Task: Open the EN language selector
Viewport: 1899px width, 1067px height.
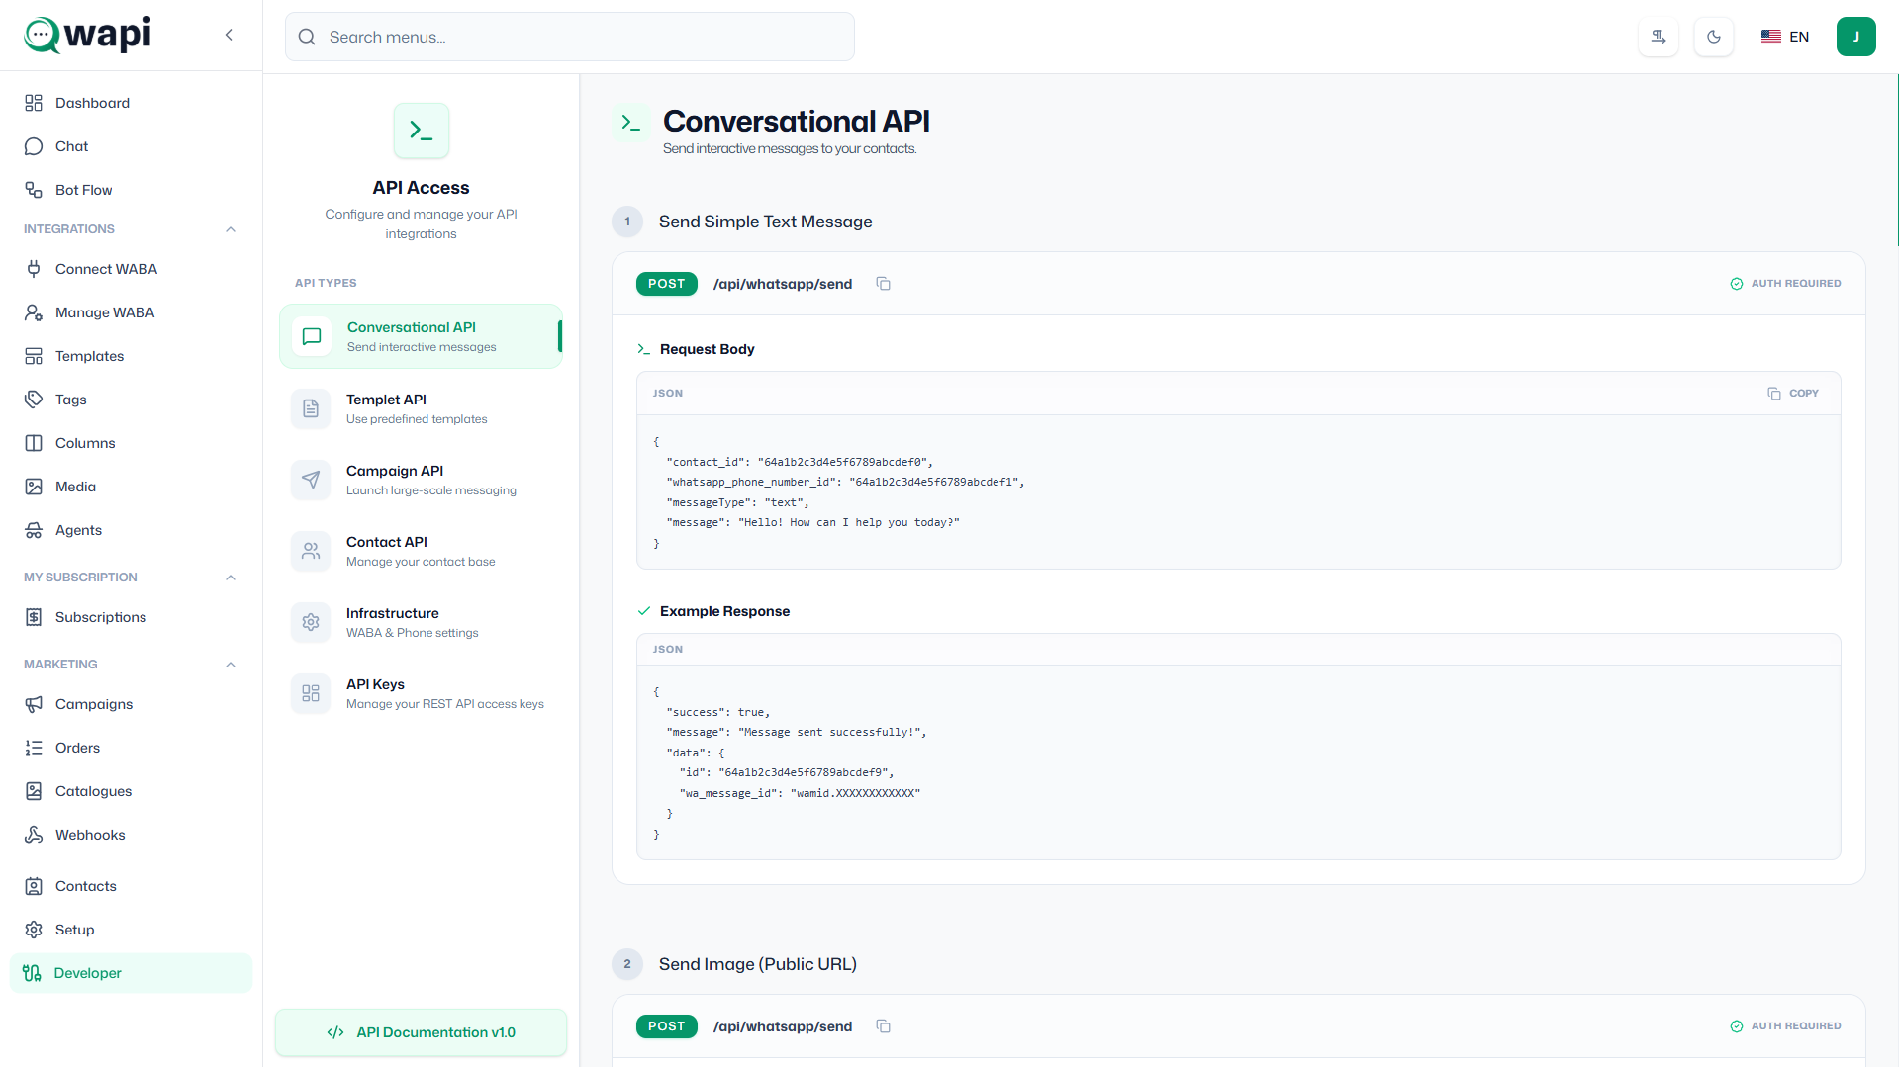Action: (1785, 37)
